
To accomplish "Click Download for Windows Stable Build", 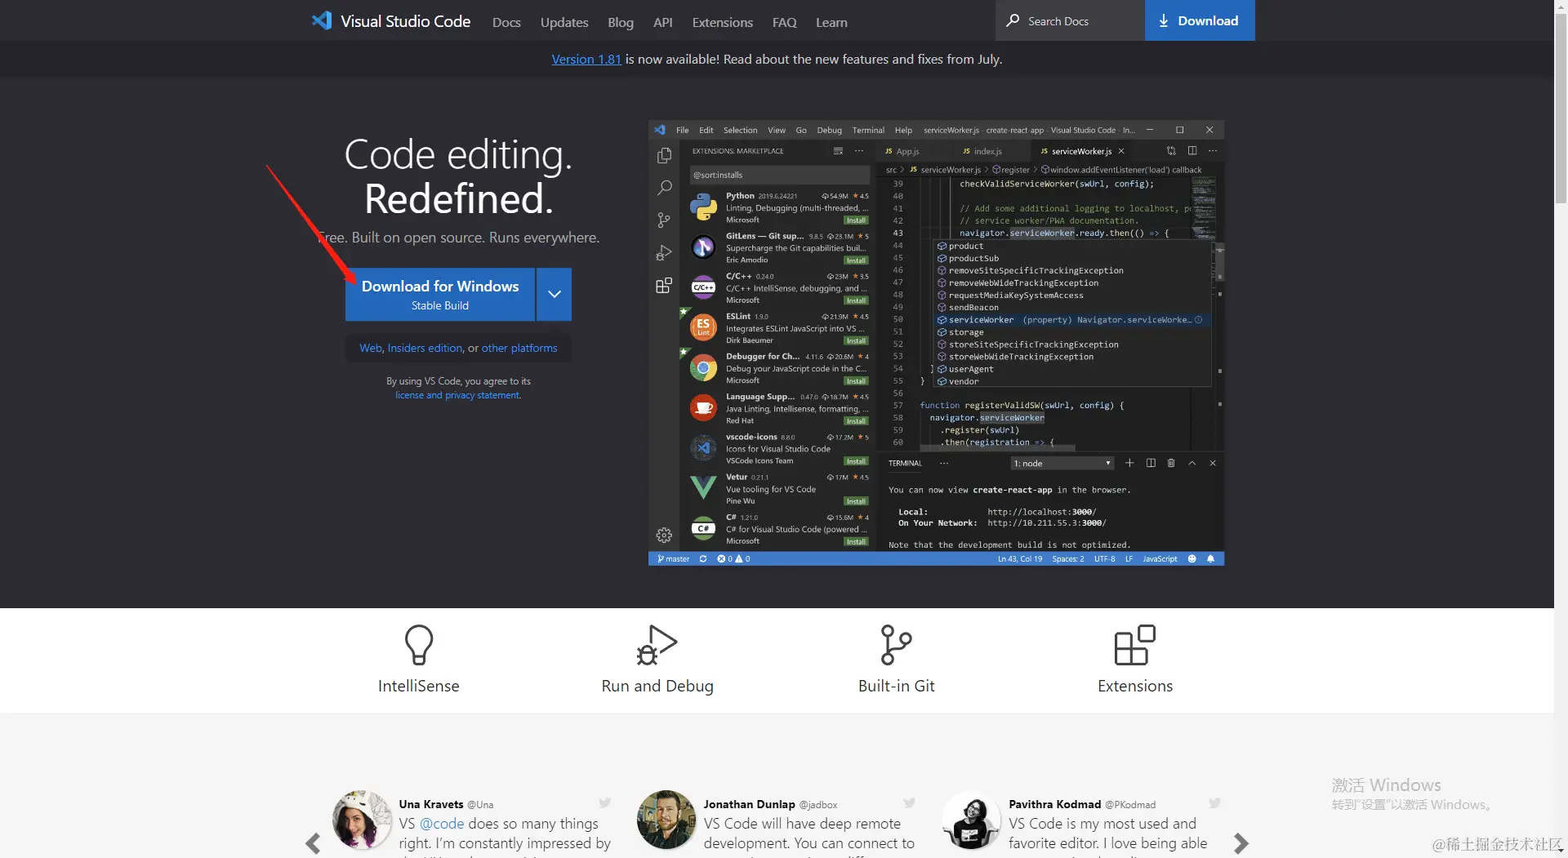I will (x=440, y=294).
